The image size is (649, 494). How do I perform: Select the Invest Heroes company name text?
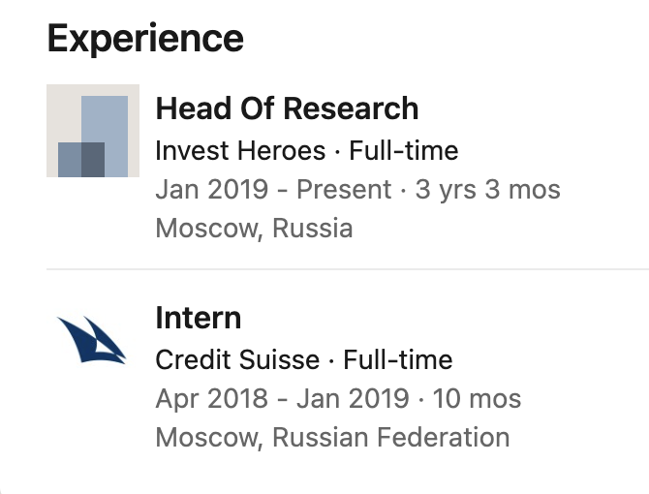click(240, 151)
